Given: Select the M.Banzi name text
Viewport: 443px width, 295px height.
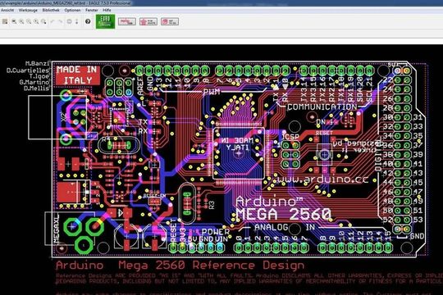Looking at the screenshot, I should pyautogui.click(x=37, y=64).
